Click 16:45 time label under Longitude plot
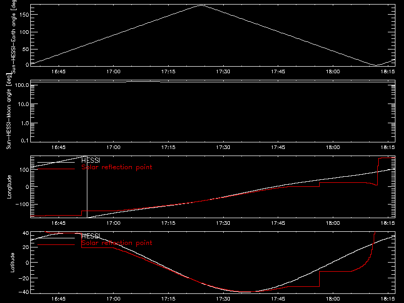Image resolution: width=404 pixels, height=303 pixels. [x=59, y=223]
